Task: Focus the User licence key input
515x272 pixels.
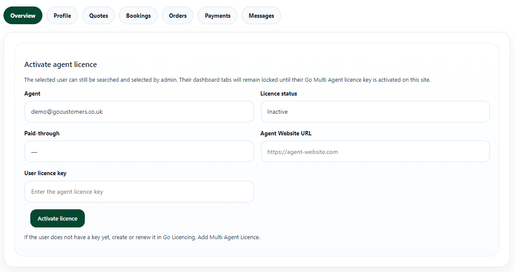Action: tap(139, 192)
